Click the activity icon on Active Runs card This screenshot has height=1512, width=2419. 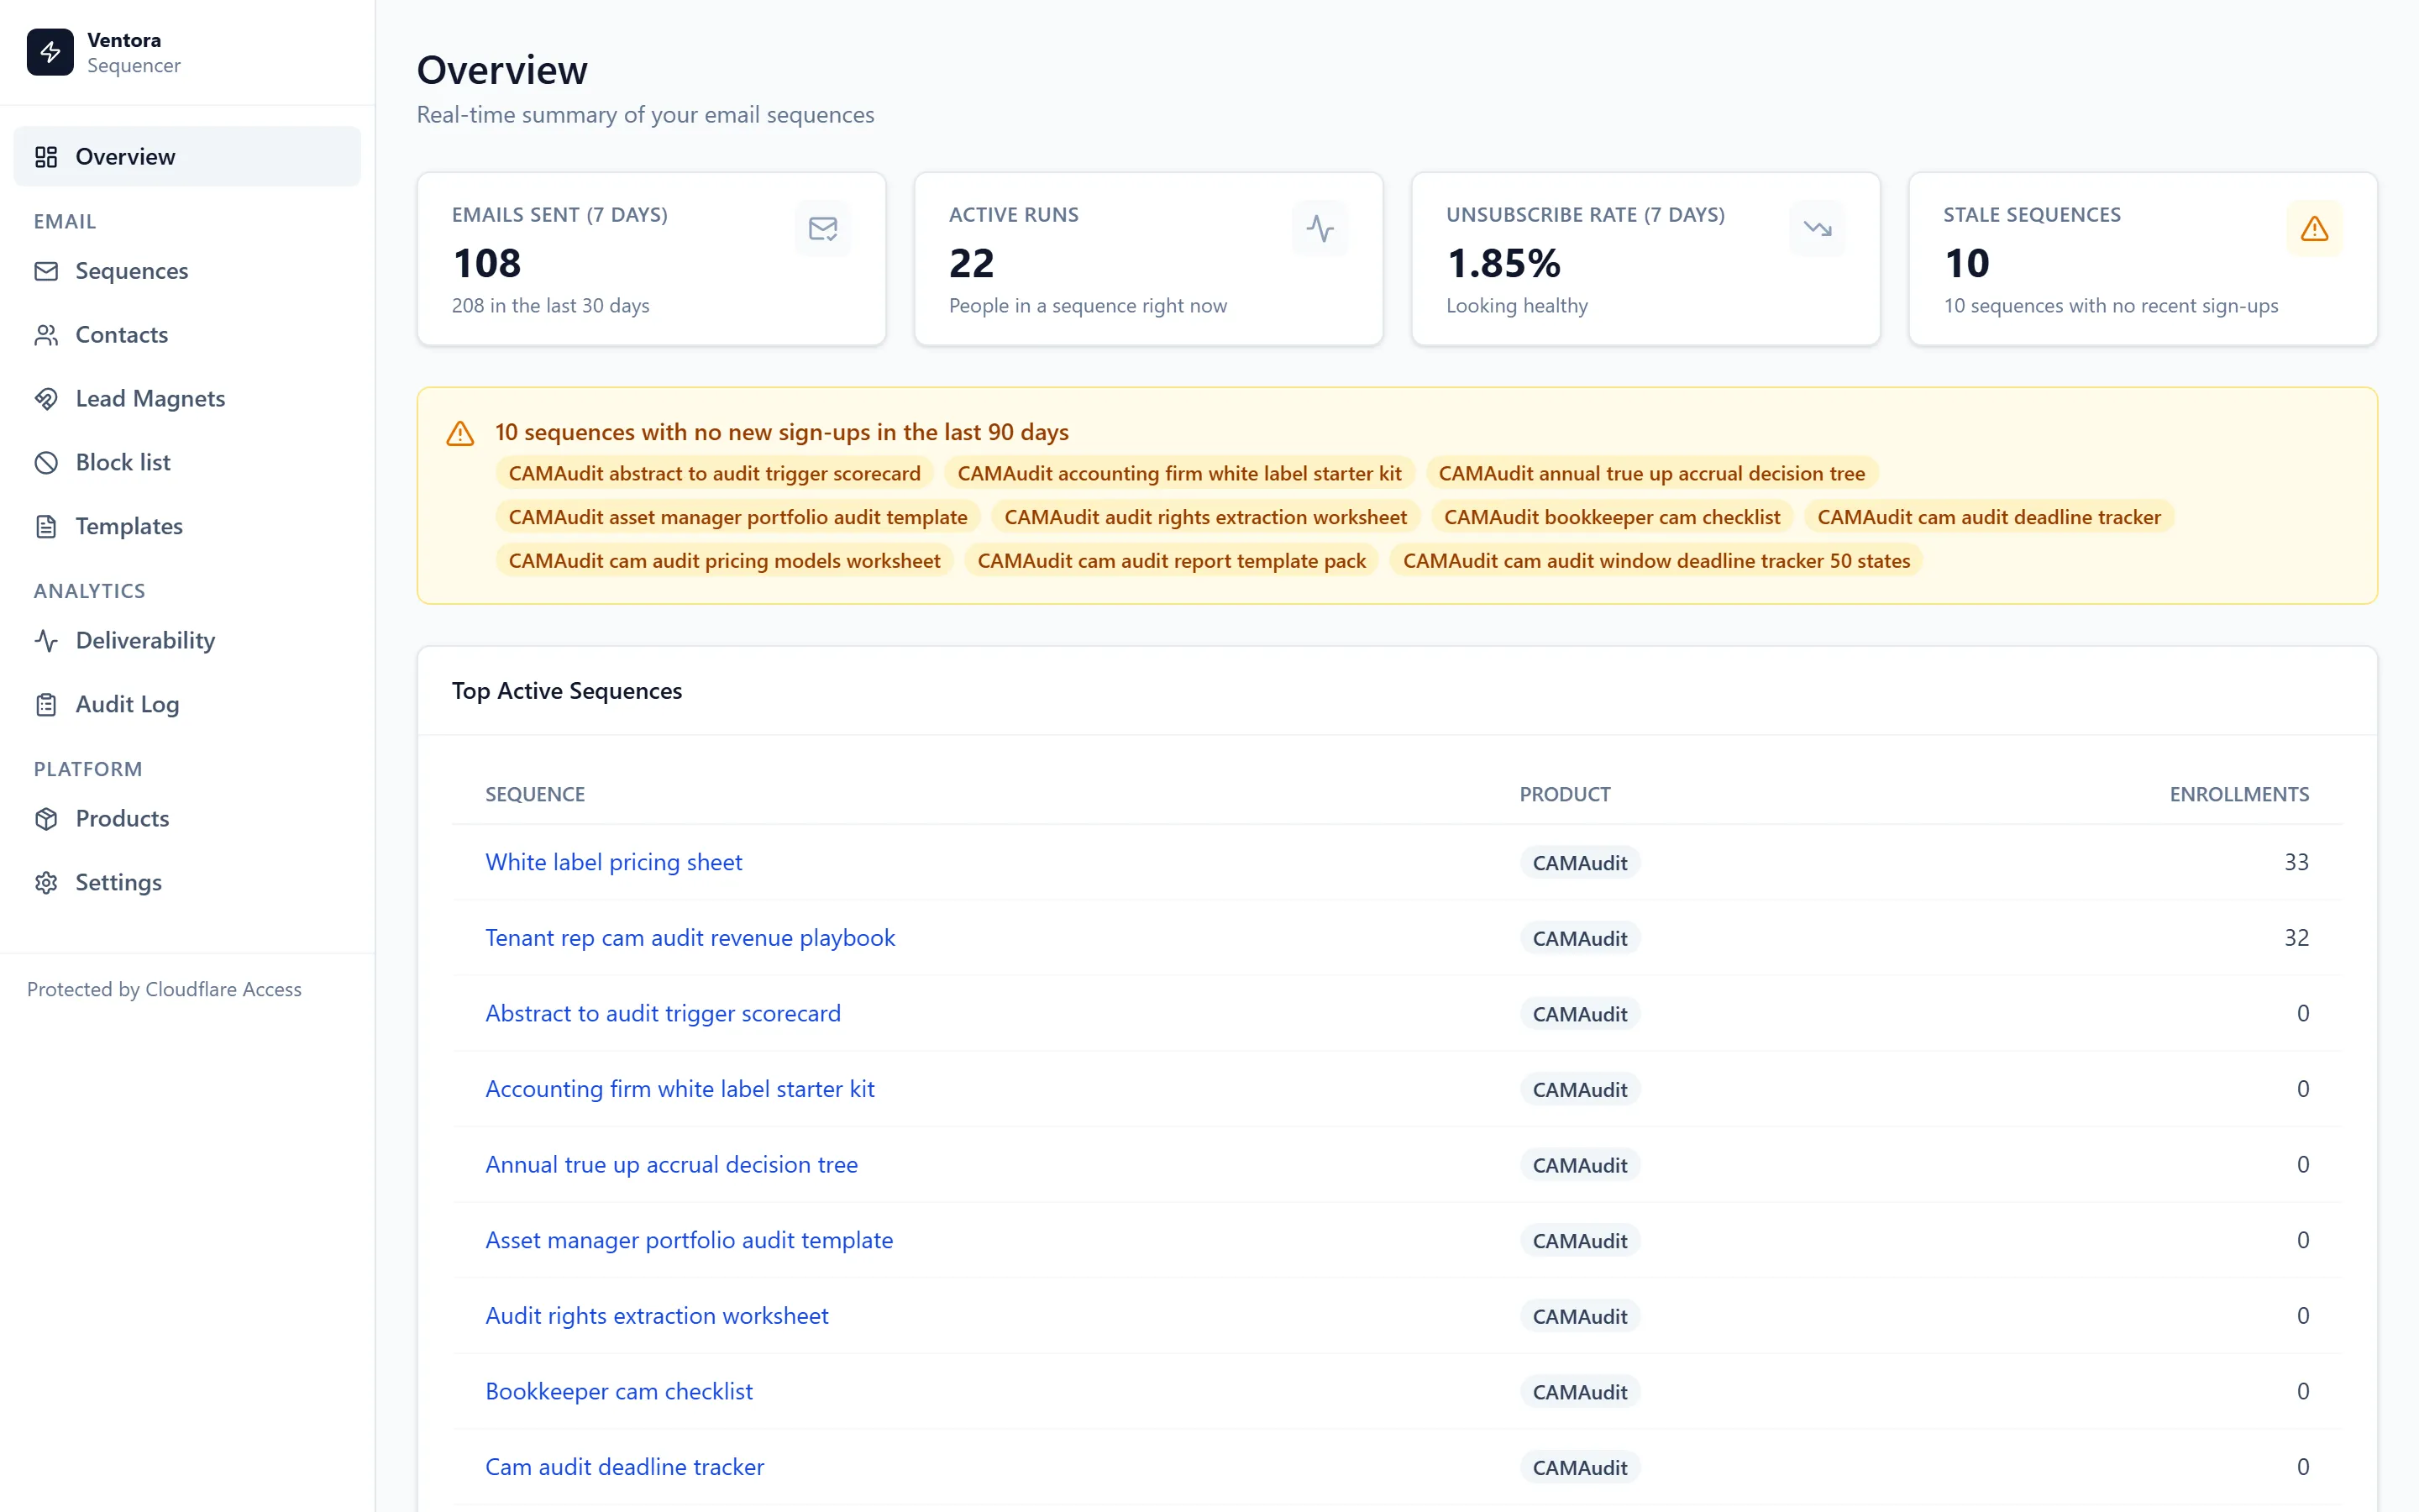click(x=1320, y=229)
